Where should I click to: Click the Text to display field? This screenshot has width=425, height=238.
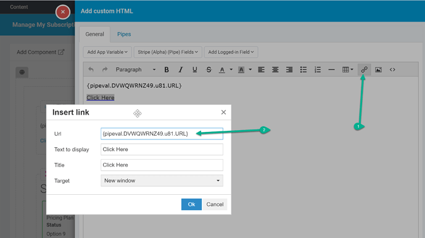162,149
